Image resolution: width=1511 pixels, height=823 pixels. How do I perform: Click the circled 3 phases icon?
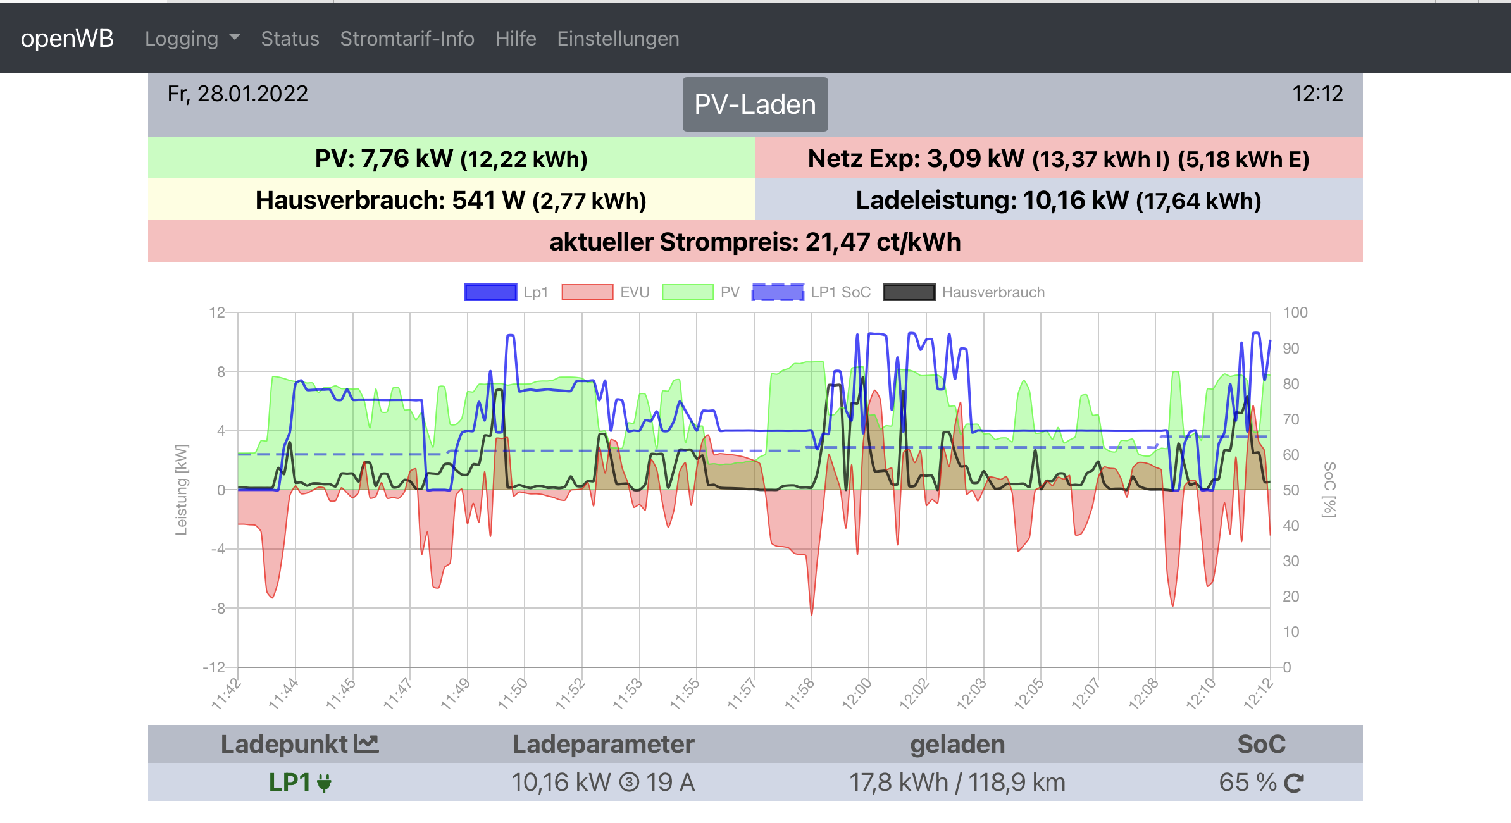click(628, 783)
